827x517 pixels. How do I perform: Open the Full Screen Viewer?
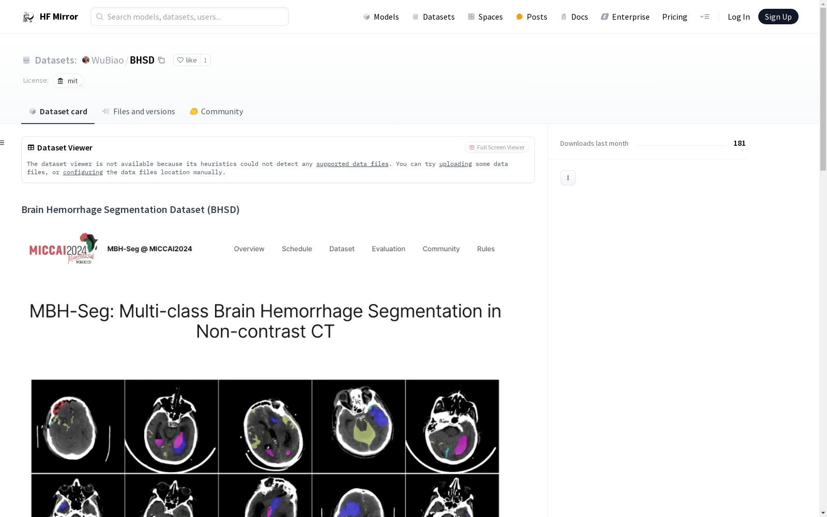pyautogui.click(x=497, y=147)
